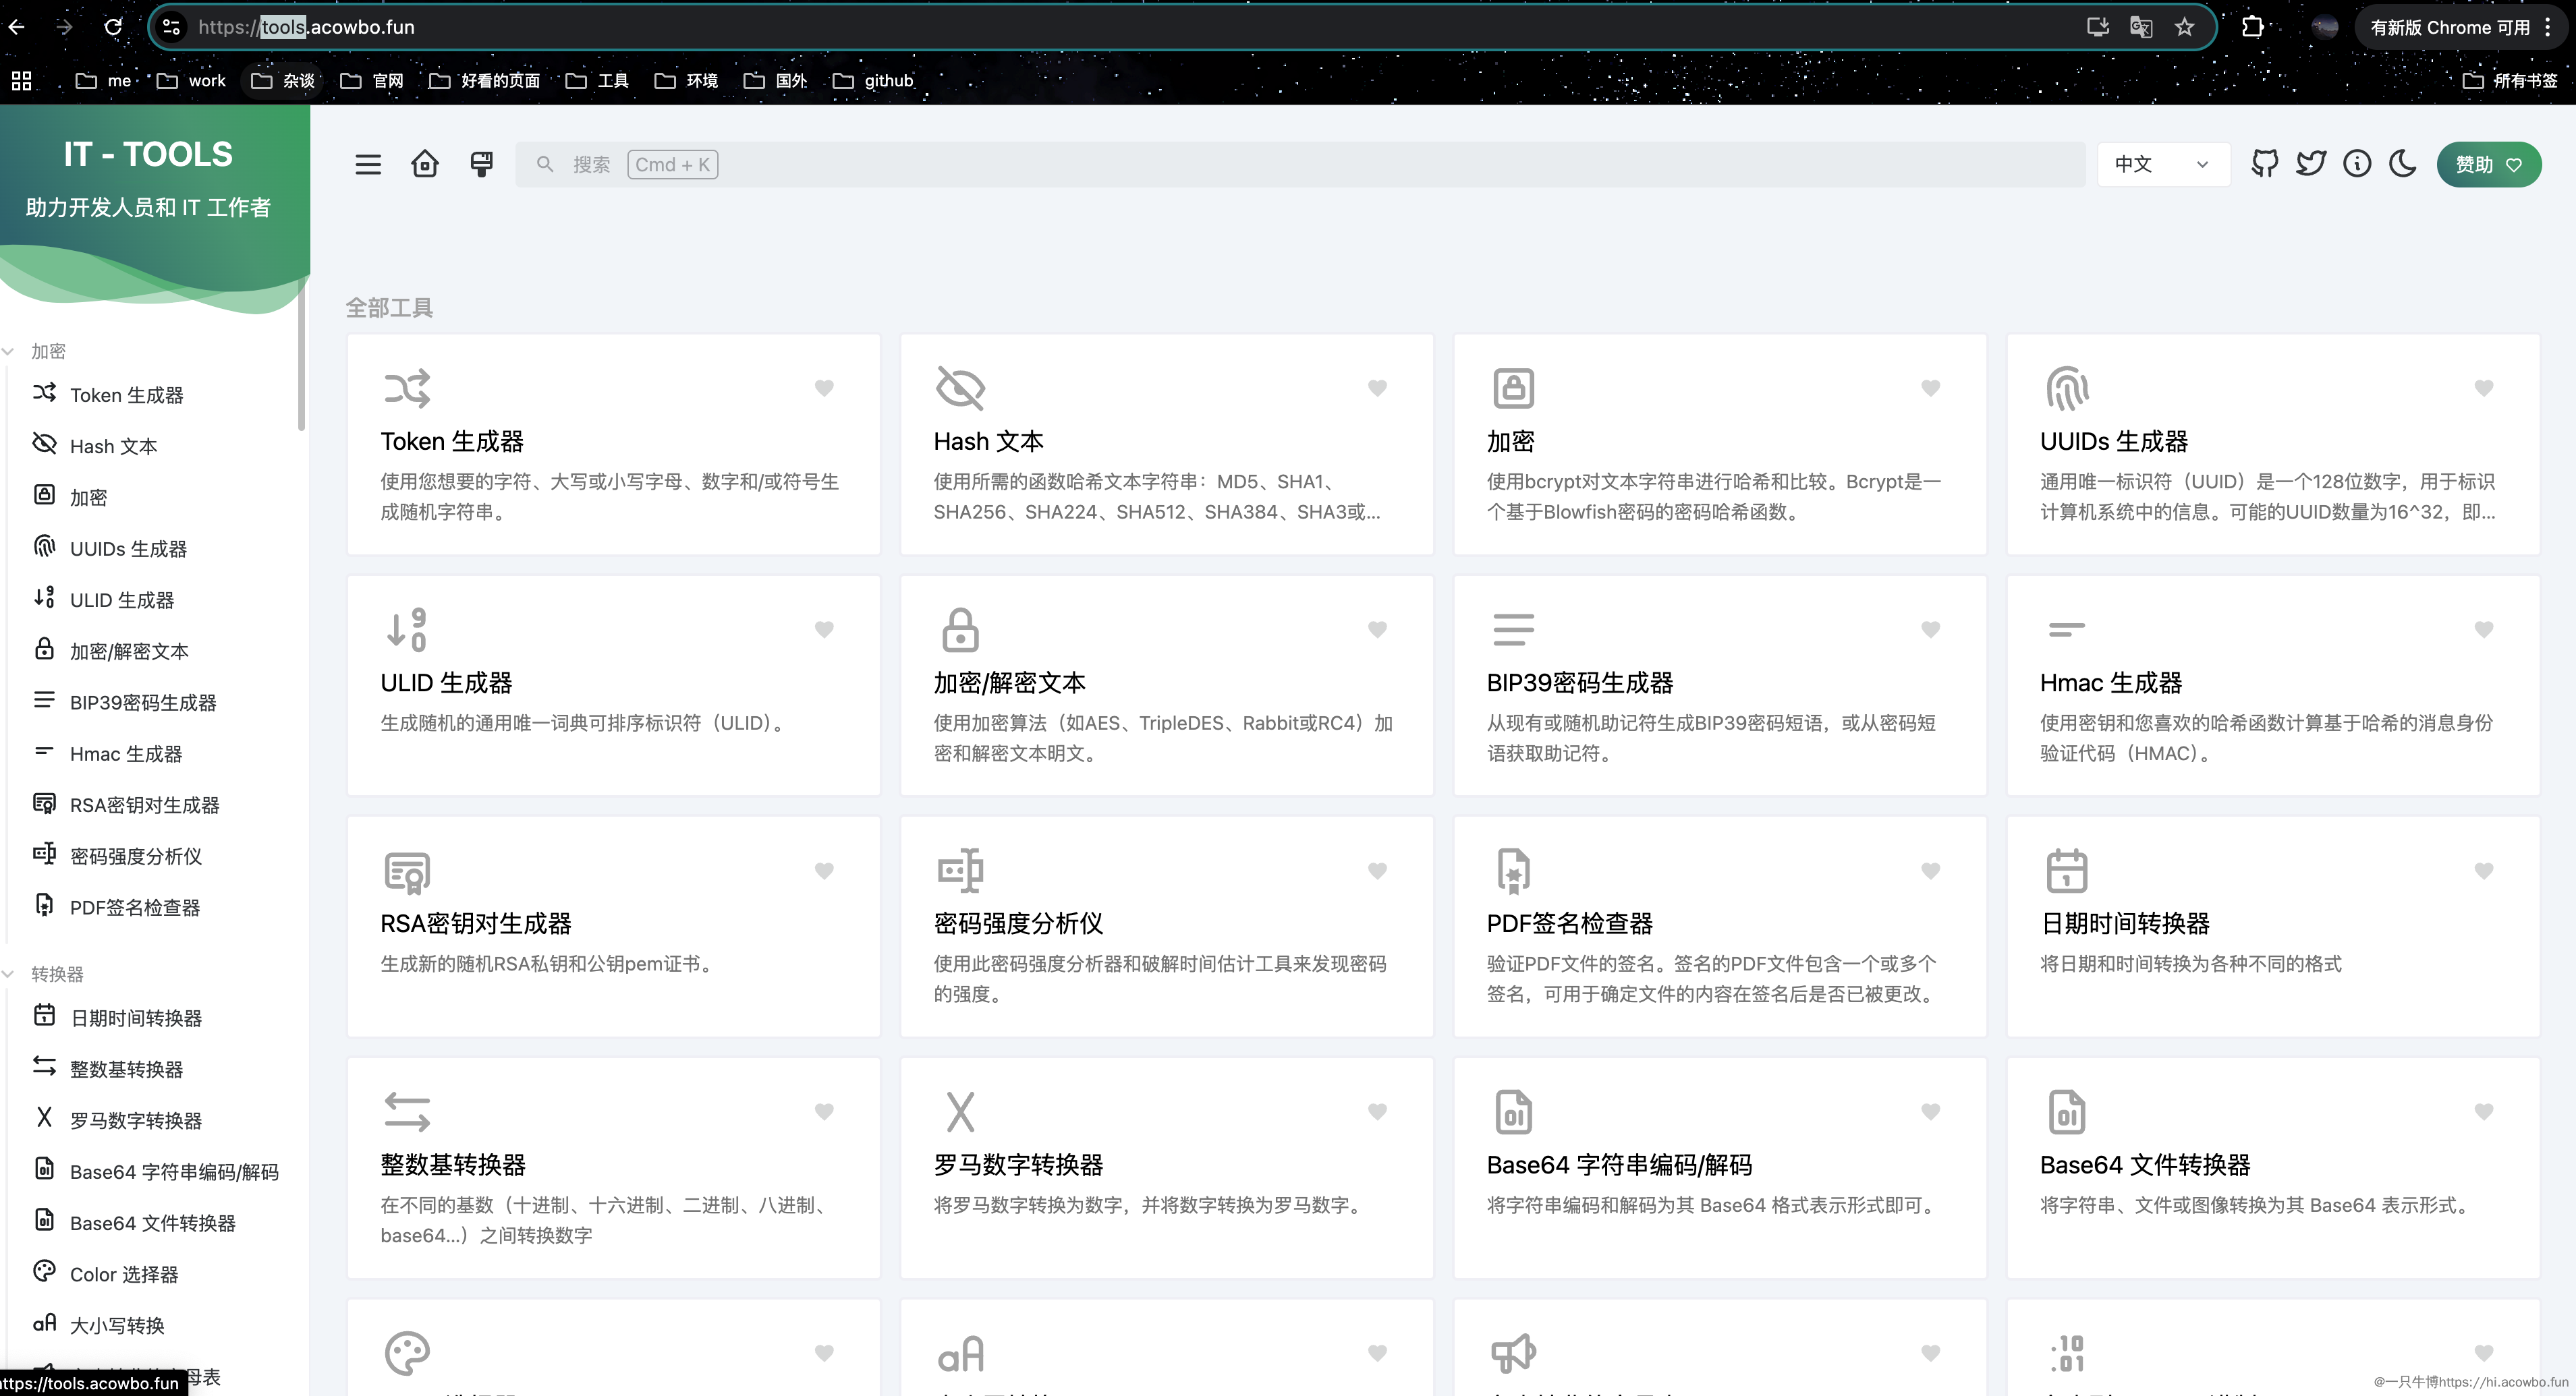This screenshot has width=2576, height=1396.
Task: Click the home icon in toolbar
Action: coord(424,164)
